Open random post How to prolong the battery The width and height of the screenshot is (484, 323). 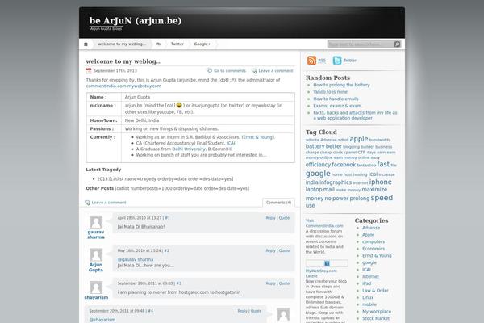(x=341, y=85)
